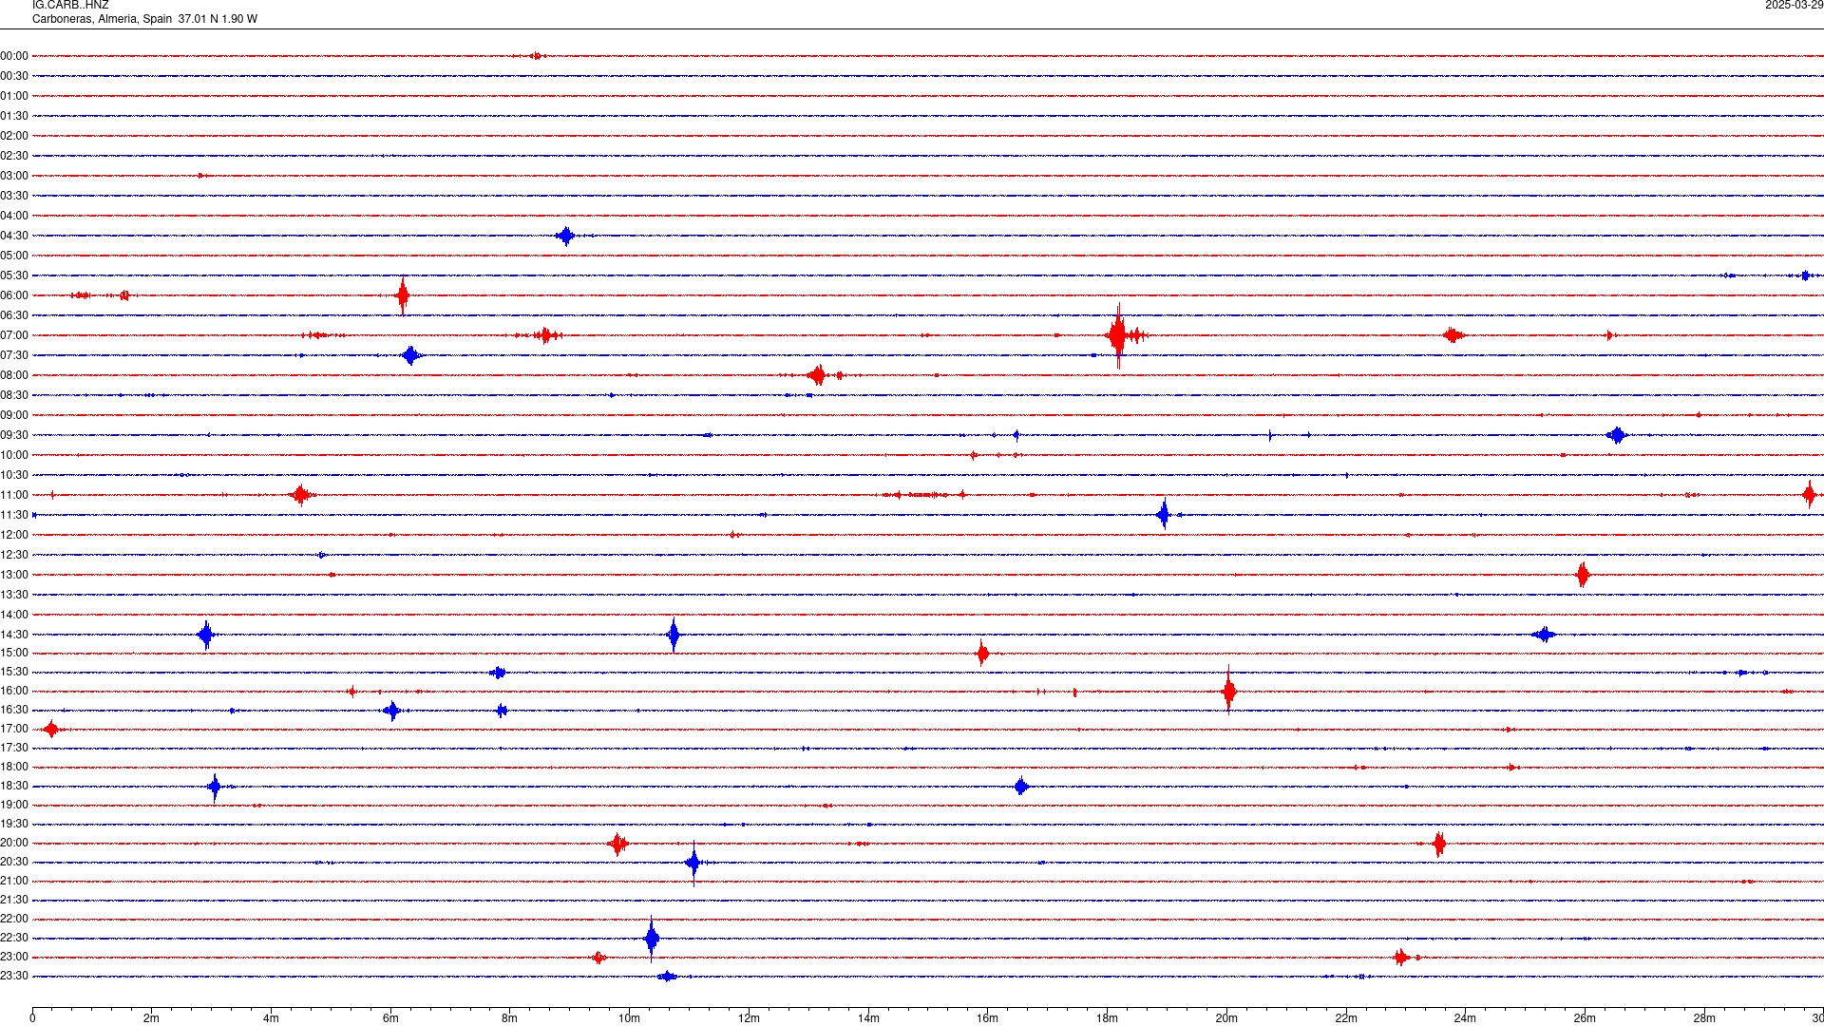Select the 18:30 time row label

click(14, 786)
